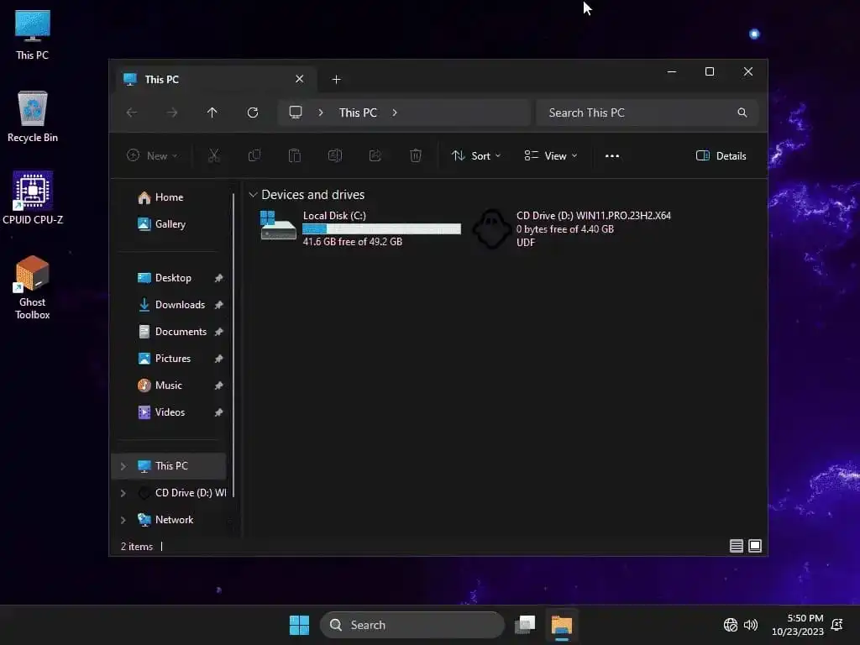Click the Delete icon in the toolbar
The width and height of the screenshot is (860, 645).
415,155
